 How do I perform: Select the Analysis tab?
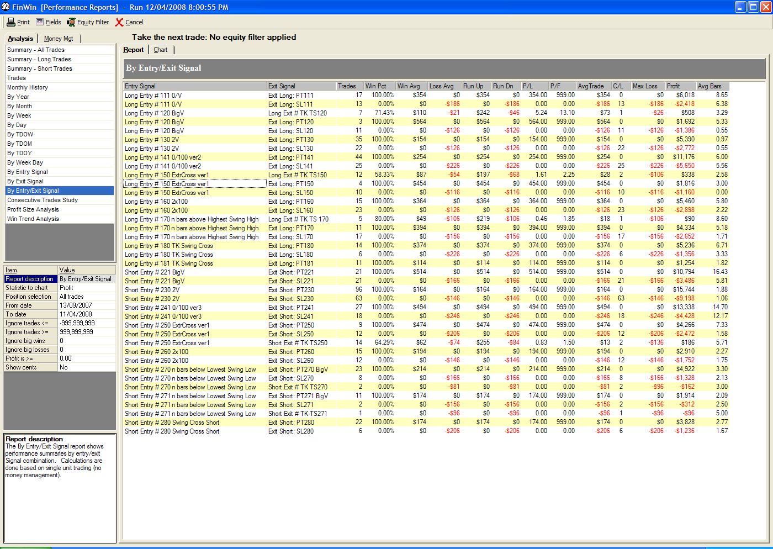pos(20,39)
